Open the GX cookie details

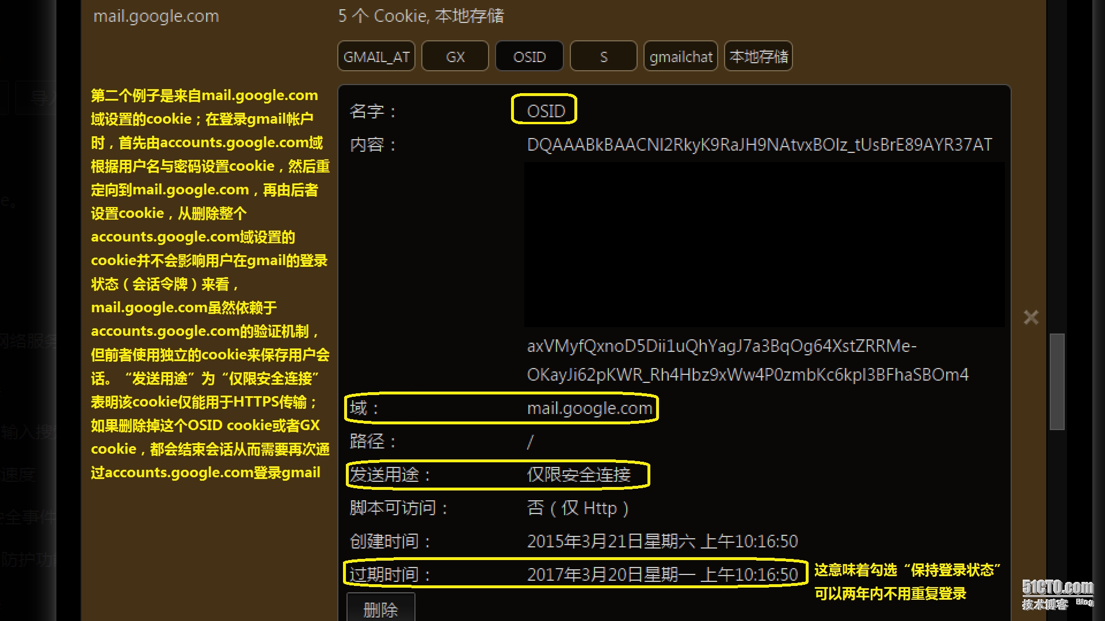pos(455,56)
